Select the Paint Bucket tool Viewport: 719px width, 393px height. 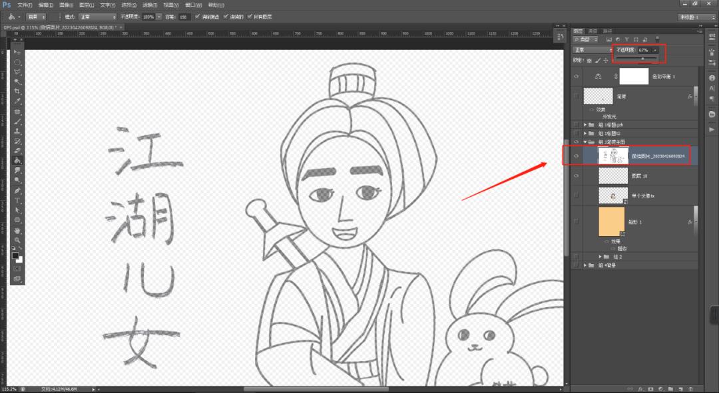pyautogui.click(x=17, y=160)
